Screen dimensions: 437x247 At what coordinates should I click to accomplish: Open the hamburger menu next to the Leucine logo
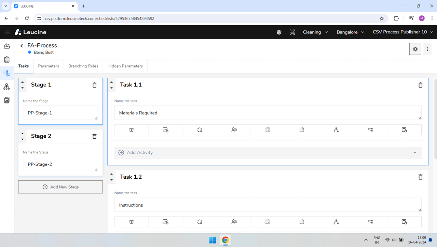coord(7,32)
